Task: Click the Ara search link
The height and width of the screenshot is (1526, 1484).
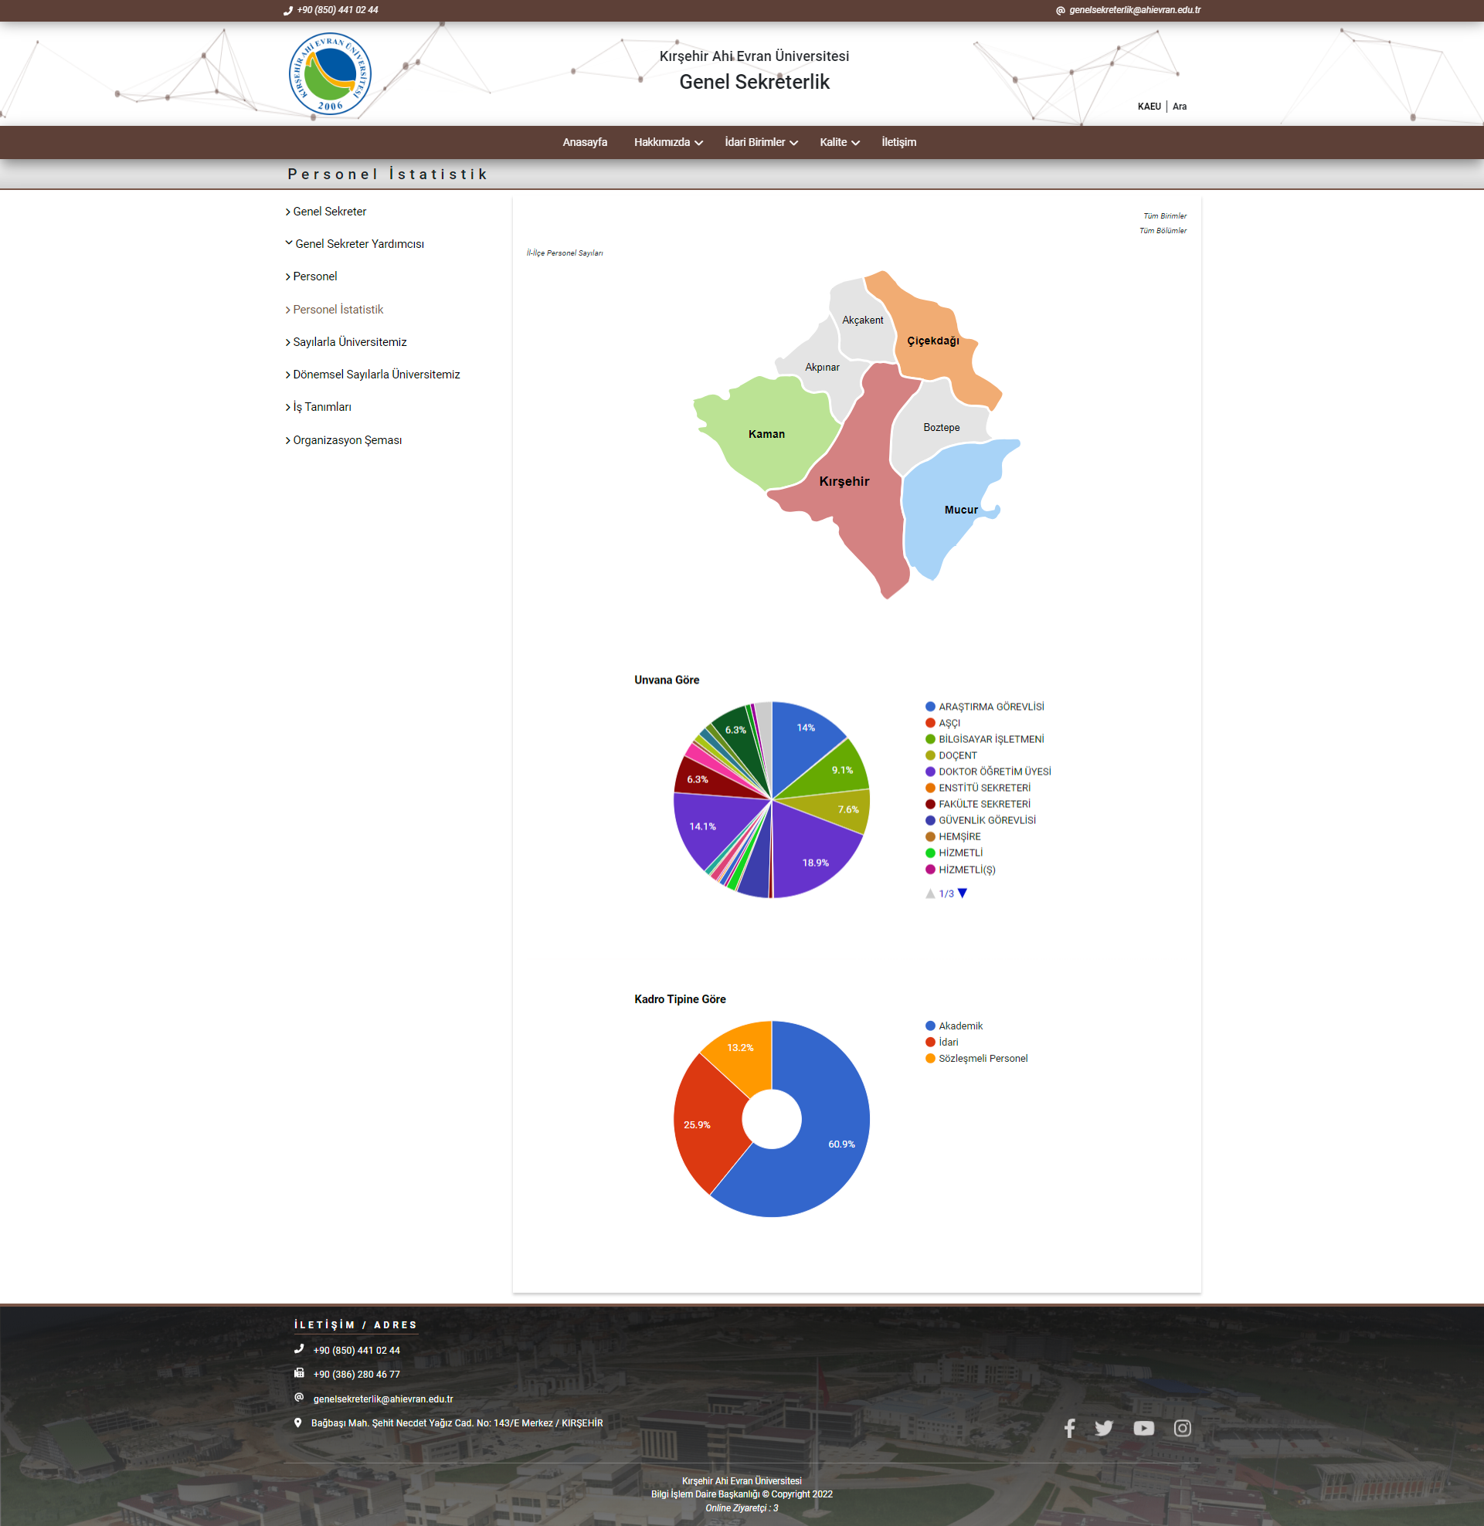Action: click(x=1180, y=106)
